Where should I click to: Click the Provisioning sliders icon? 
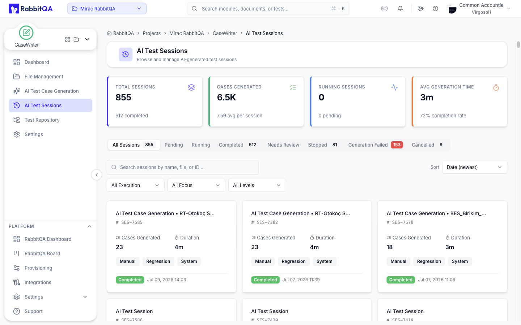coord(17,268)
